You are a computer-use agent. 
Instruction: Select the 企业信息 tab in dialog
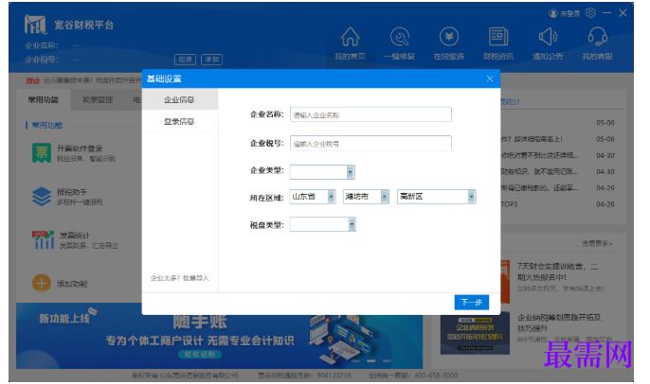tap(180, 99)
